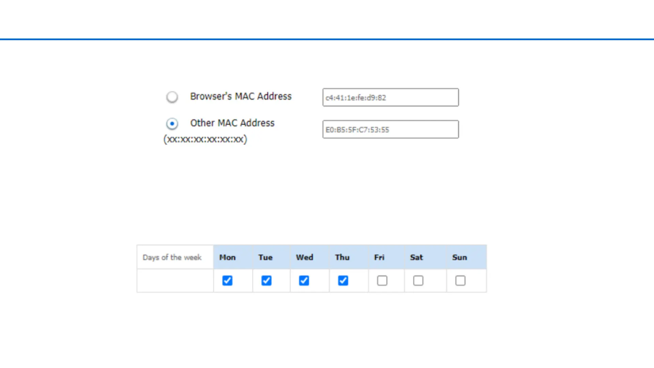Click the Browser's MAC Address input field

pos(390,97)
